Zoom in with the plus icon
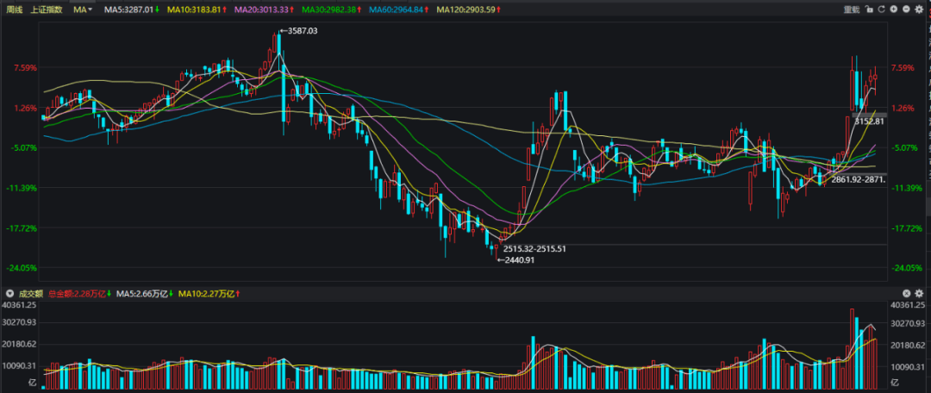 point(894,9)
